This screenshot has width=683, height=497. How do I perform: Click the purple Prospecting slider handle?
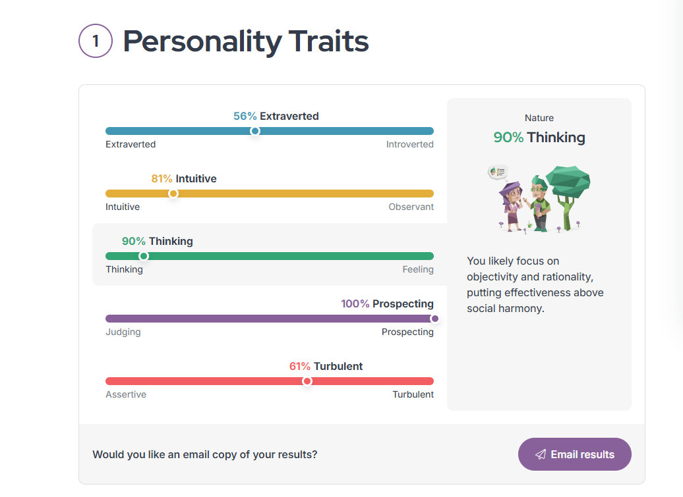pyautogui.click(x=434, y=319)
